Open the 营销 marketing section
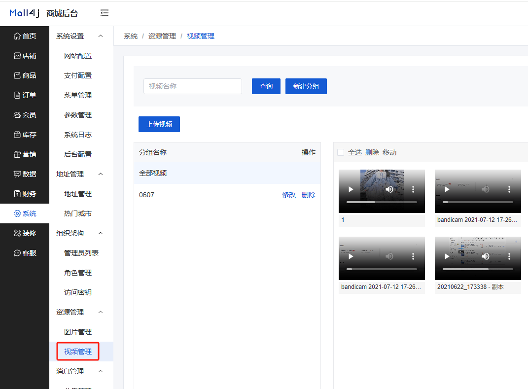 tap(25, 154)
